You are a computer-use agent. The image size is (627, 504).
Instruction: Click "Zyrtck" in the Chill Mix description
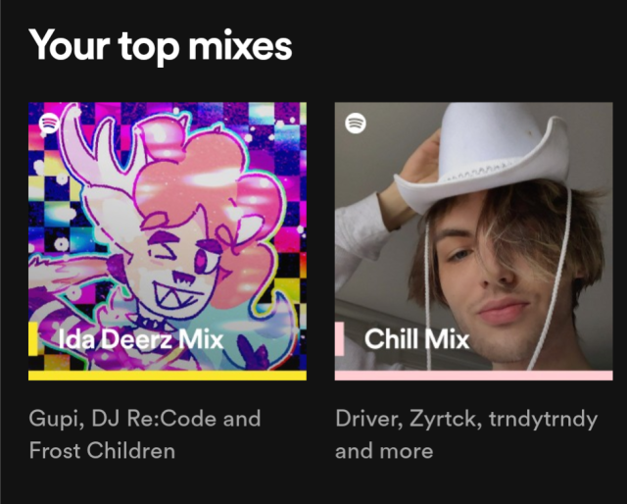click(x=444, y=419)
